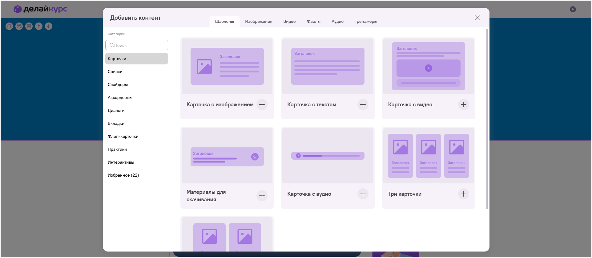
Task: Click the templates list vertical scrollbar
Action: [487, 119]
